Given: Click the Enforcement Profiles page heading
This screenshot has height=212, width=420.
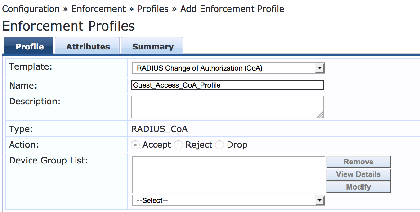Looking at the screenshot, I should [68, 26].
